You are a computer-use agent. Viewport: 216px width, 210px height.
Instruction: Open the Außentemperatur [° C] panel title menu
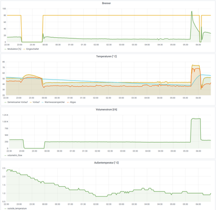(x=106, y=163)
